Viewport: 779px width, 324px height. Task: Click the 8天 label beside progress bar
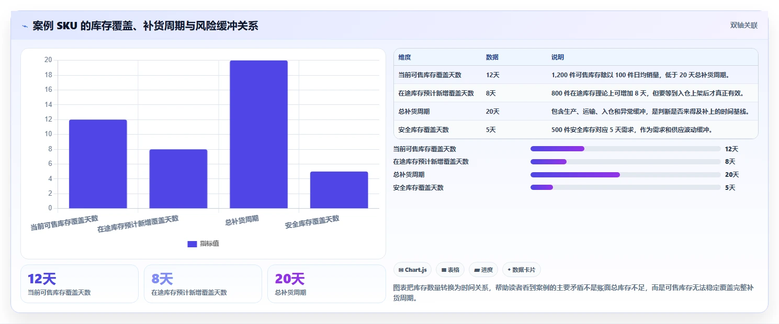(730, 162)
